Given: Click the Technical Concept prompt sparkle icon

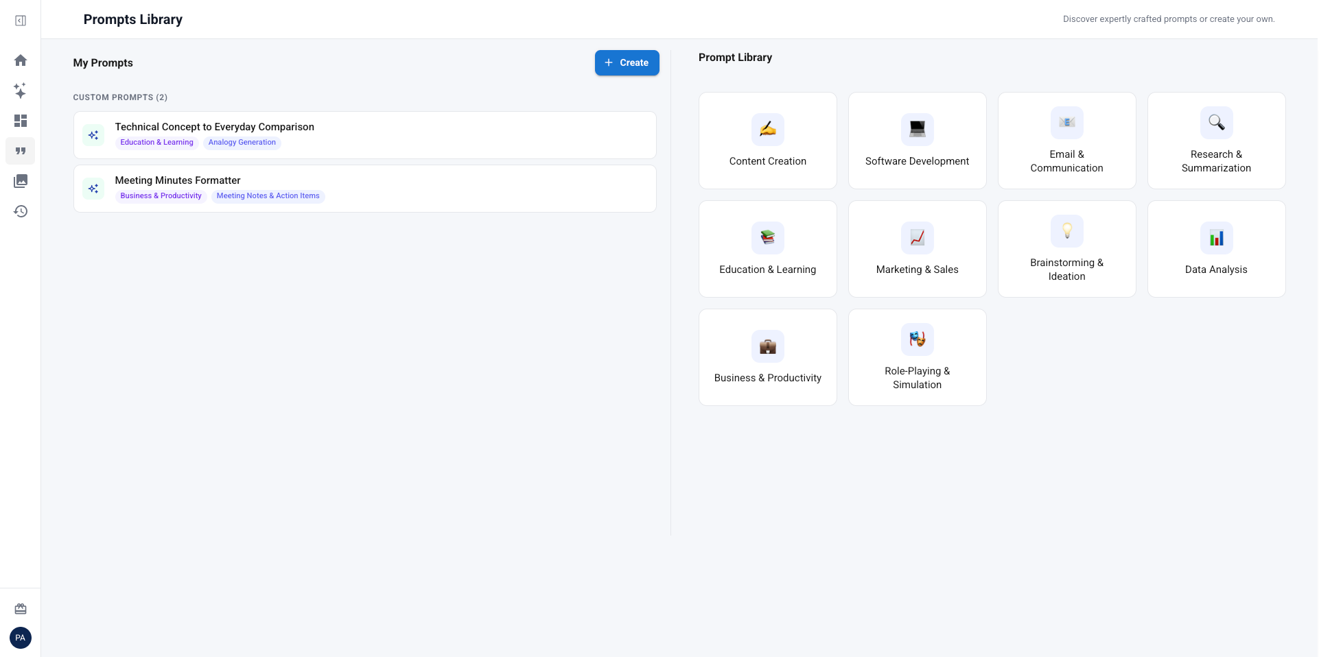Looking at the screenshot, I should click(93, 135).
